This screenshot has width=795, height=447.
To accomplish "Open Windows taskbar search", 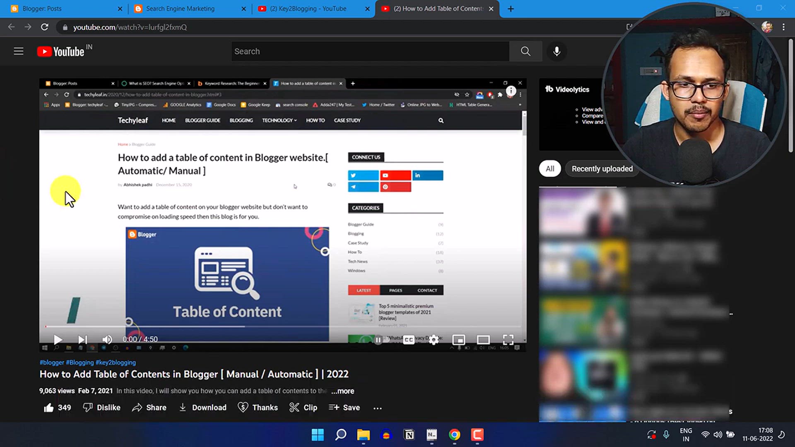I will pyautogui.click(x=340, y=435).
